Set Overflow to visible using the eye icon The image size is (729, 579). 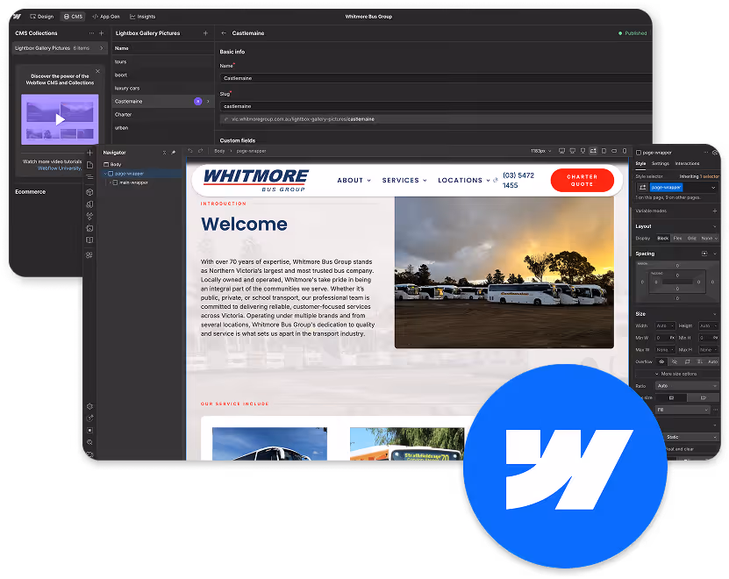(x=661, y=361)
